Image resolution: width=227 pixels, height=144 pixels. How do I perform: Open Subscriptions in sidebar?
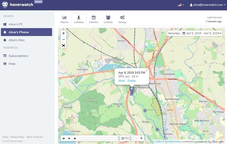click(x=26, y=56)
